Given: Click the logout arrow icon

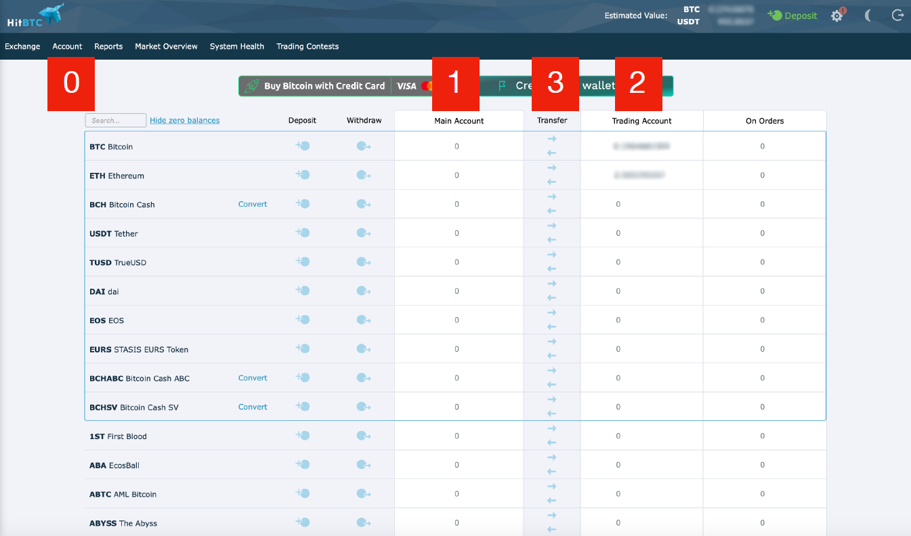Looking at the screenshot, I should pos(898,15).
